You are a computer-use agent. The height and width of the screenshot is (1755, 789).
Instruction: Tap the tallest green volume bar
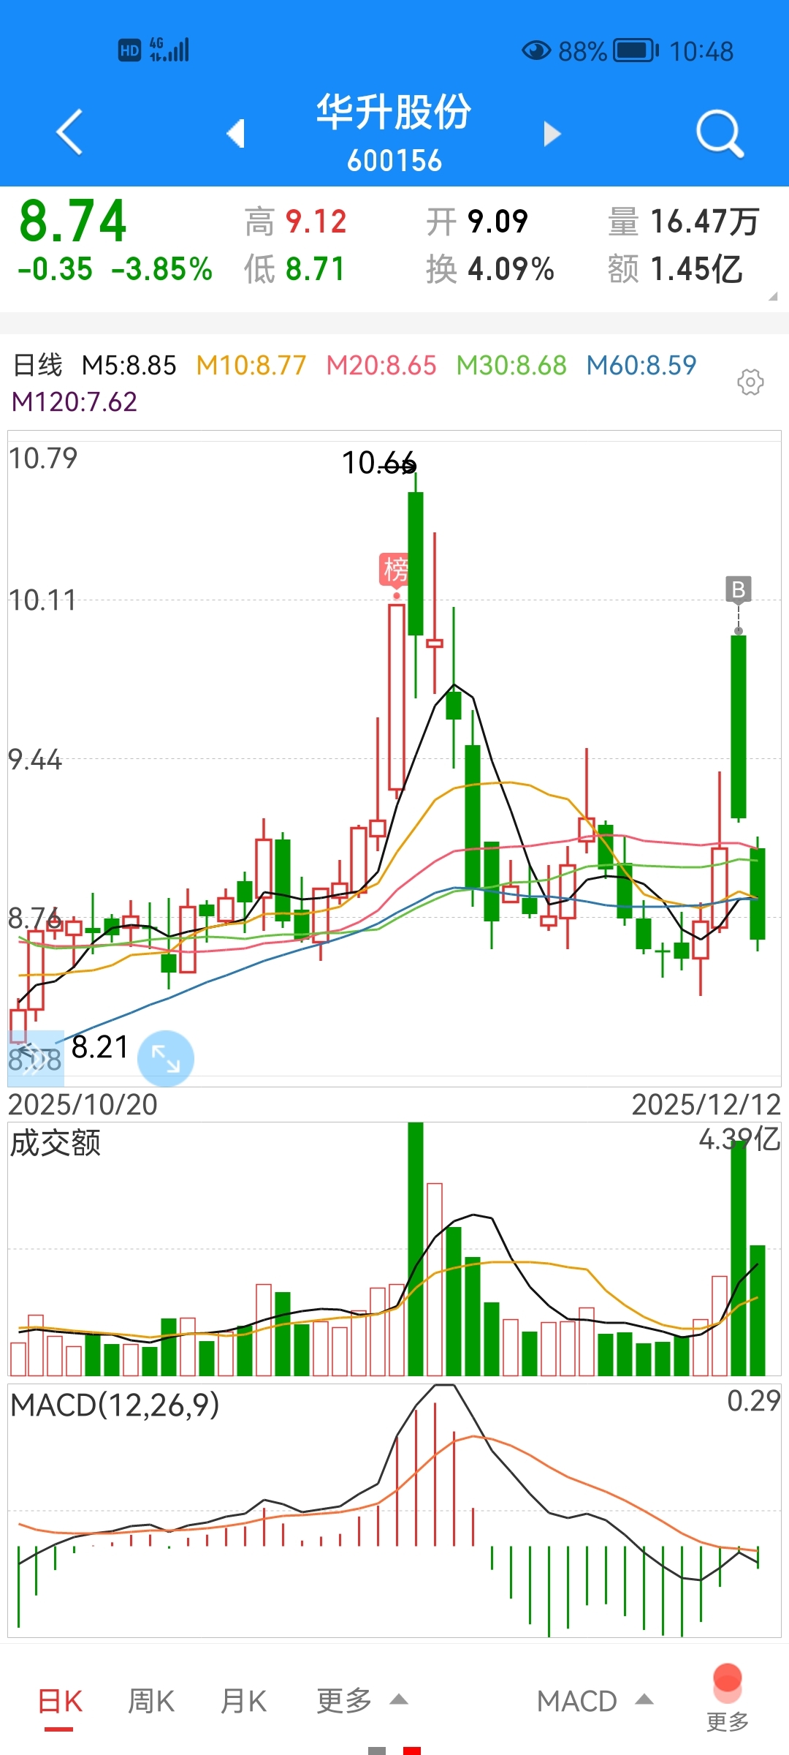click(x=416, y=1249)
